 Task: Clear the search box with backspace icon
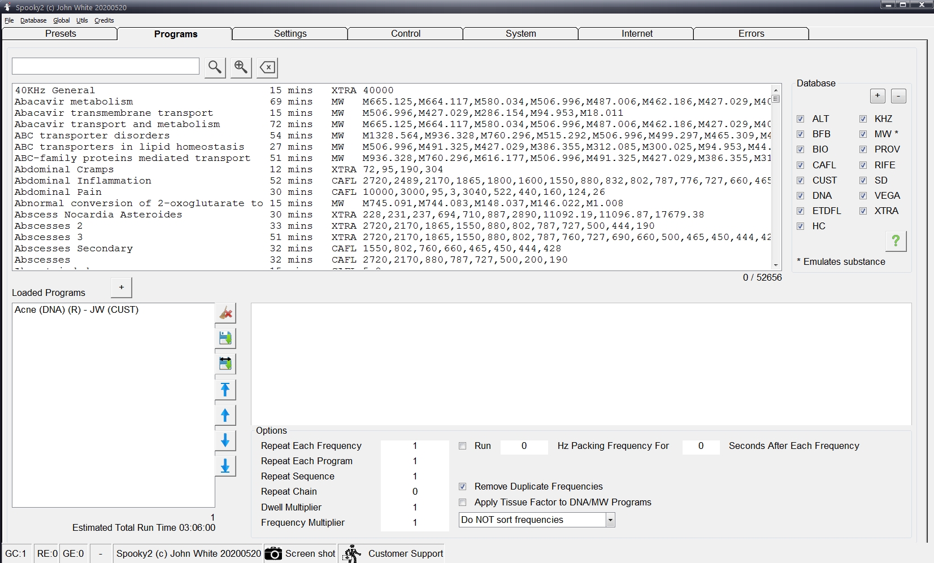click(x=267, y=67)
